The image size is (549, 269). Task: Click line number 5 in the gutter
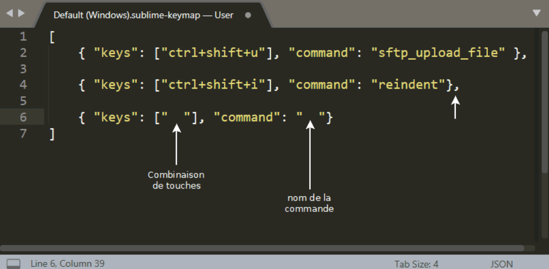coord(23,101)
